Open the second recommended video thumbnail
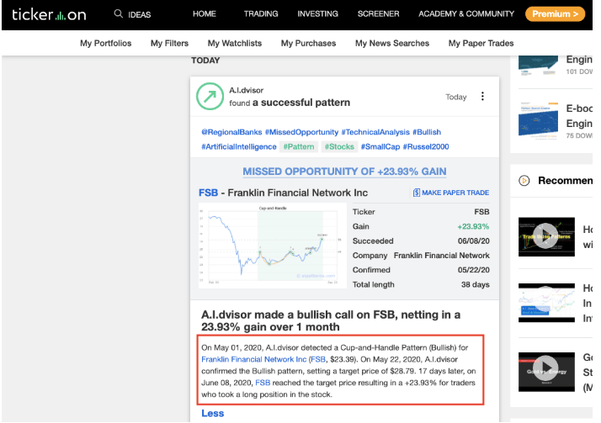 [546, 303]
